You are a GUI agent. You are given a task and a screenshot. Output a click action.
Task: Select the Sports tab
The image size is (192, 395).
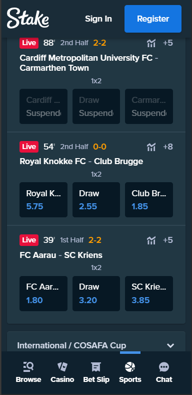pyautogui.click(x=130, y=372)
